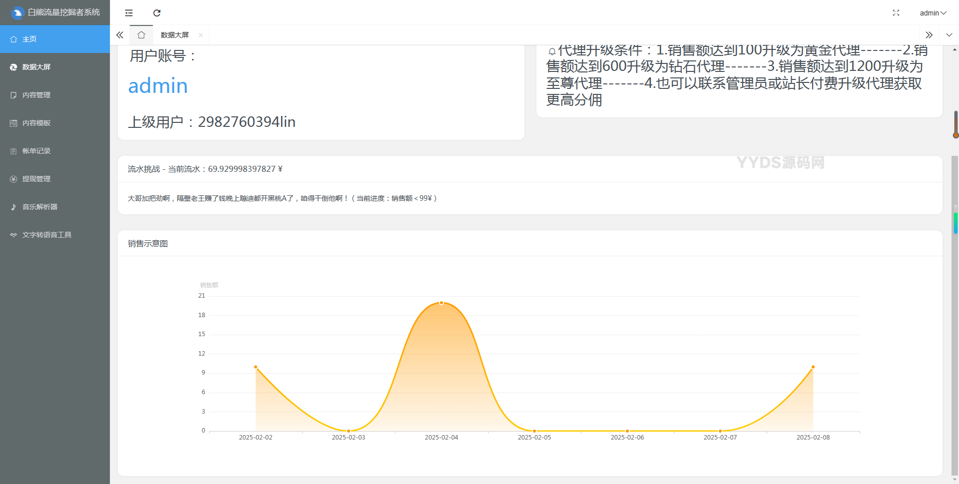Enter fullscreen using the expand icon
The image size is (959, 484).
pos(896,13)
